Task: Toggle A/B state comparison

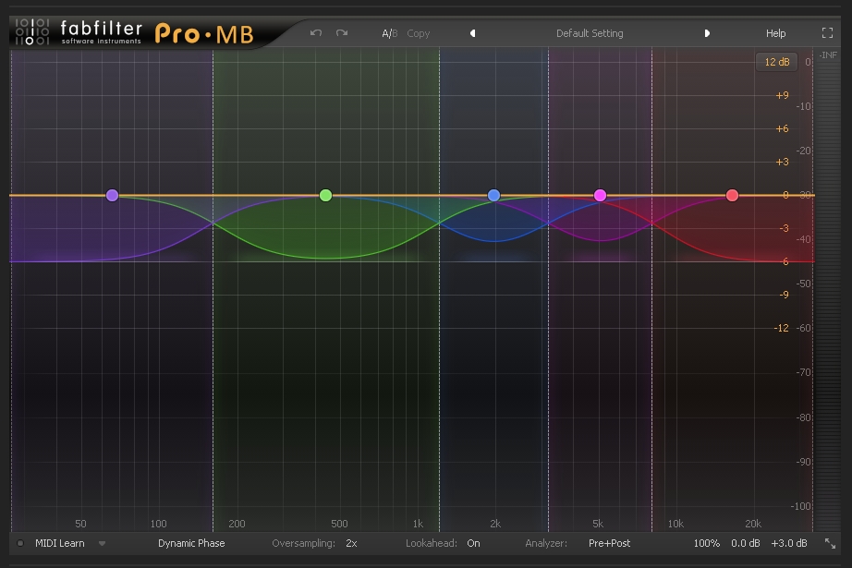Action: [x=390, y=33]
